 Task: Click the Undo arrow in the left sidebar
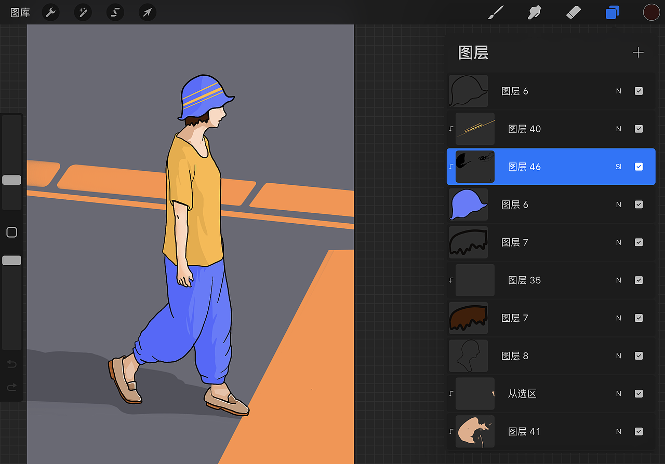pos(11,364)
